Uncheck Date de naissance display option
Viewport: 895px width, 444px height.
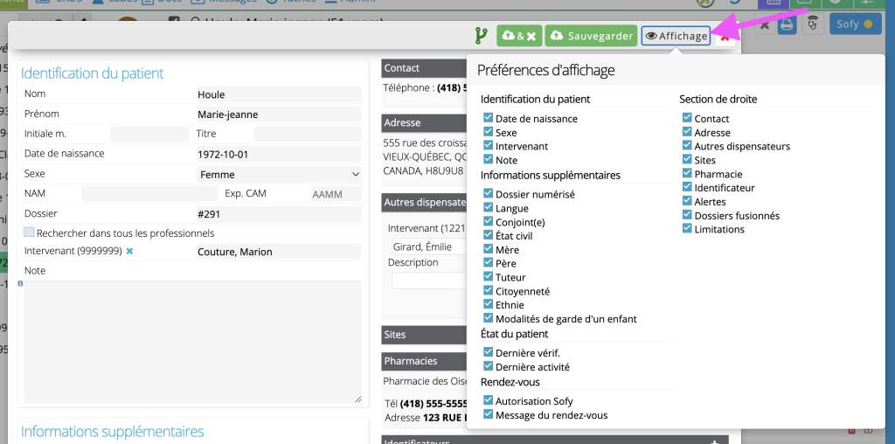[488, 118]
